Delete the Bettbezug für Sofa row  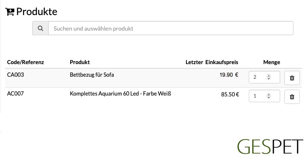[x=292, y=78]
